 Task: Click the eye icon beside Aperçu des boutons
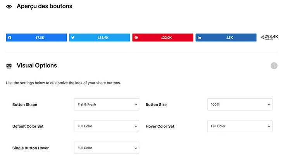click(x=9, y=7)
